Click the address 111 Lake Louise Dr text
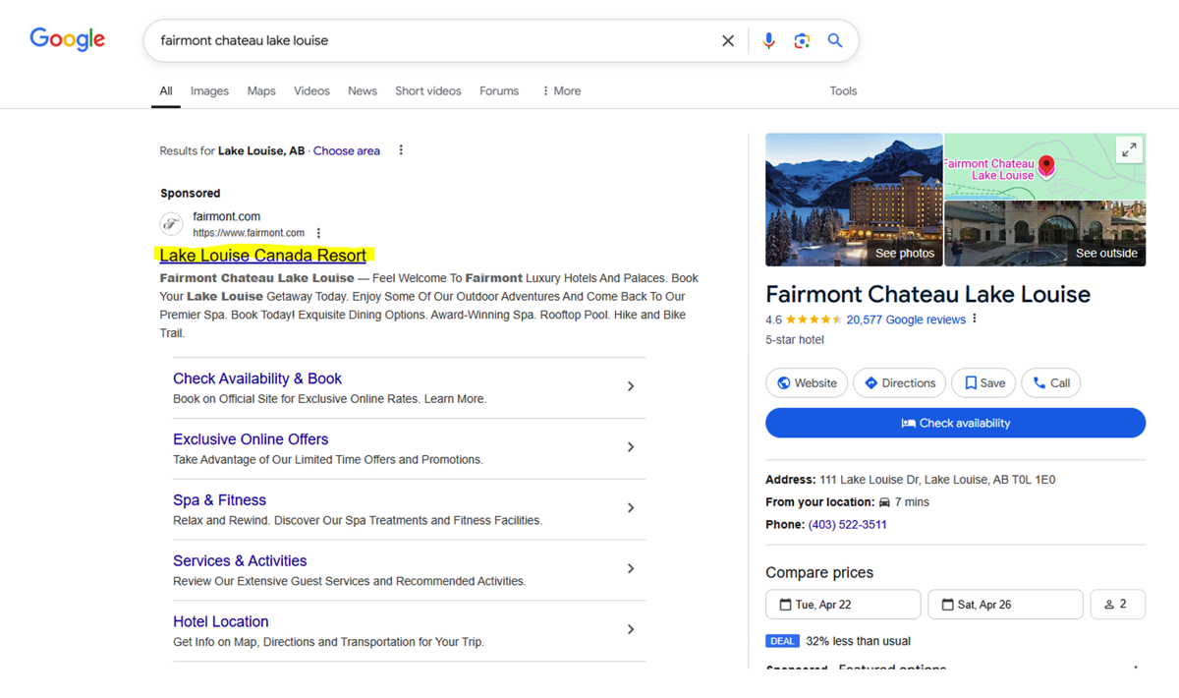The width and height of the screenshot is (1179, 698). click(937, 480)
